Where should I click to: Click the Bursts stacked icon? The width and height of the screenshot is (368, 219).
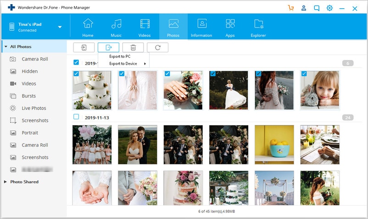pyautogui.click(x=13, y=96)
